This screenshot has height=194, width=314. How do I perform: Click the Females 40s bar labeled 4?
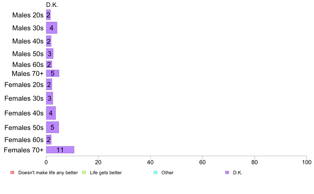tap(51, 113)
